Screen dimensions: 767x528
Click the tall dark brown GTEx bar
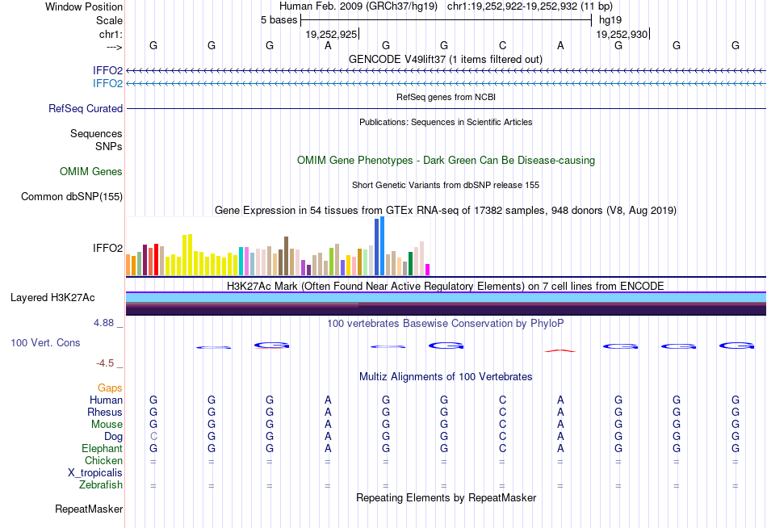click(x=286, y=257)
